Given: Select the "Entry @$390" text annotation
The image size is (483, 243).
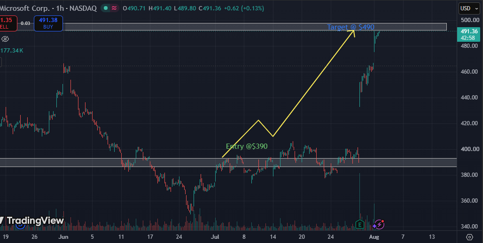Looking at the screenshot, I should click(x=246, y=146).
